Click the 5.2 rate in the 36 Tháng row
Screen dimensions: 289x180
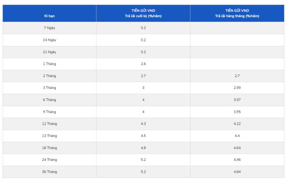(143, 171)
